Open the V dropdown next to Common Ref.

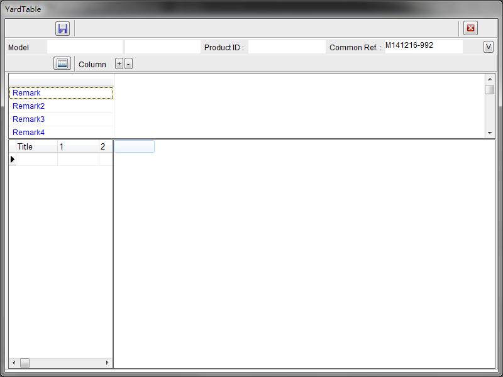(x=489, y=46)
